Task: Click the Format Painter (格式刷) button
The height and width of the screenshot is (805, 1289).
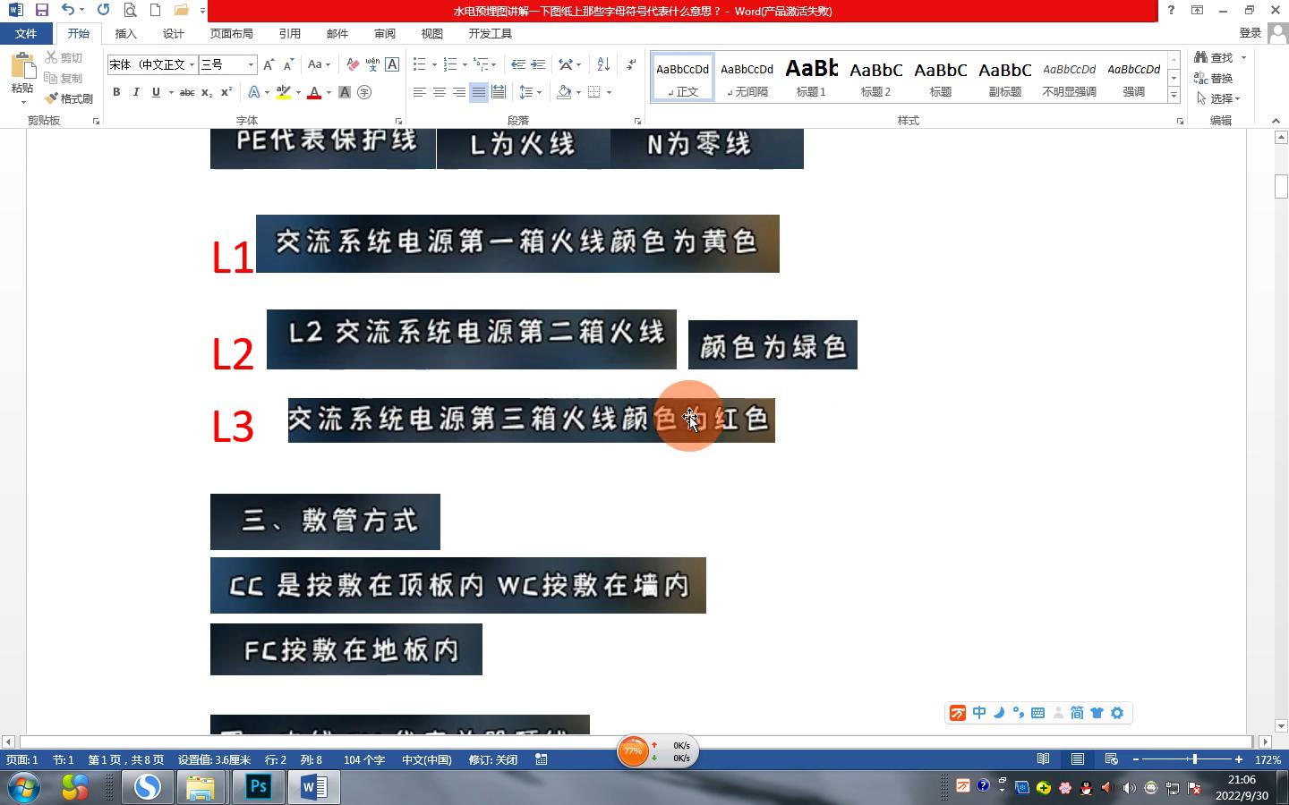Action: coord(70,98)
